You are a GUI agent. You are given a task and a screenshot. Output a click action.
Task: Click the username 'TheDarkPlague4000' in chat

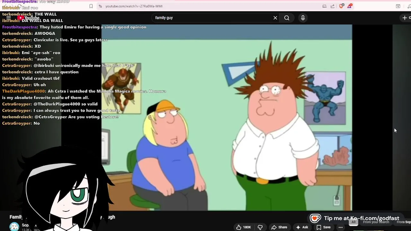[24, 91]
